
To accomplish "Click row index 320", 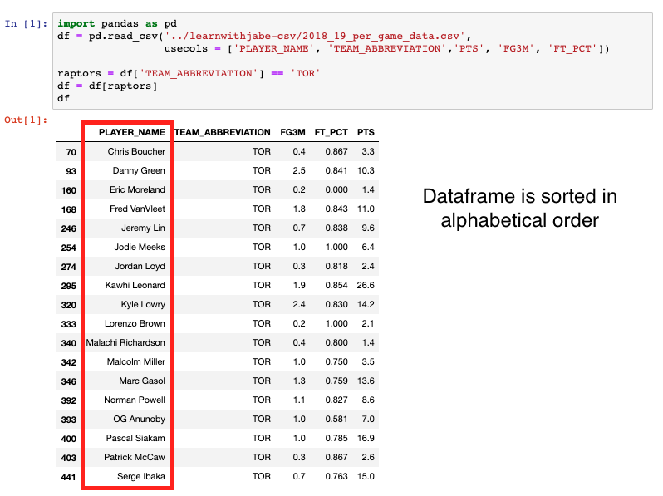I will click(x=68, y=305).
